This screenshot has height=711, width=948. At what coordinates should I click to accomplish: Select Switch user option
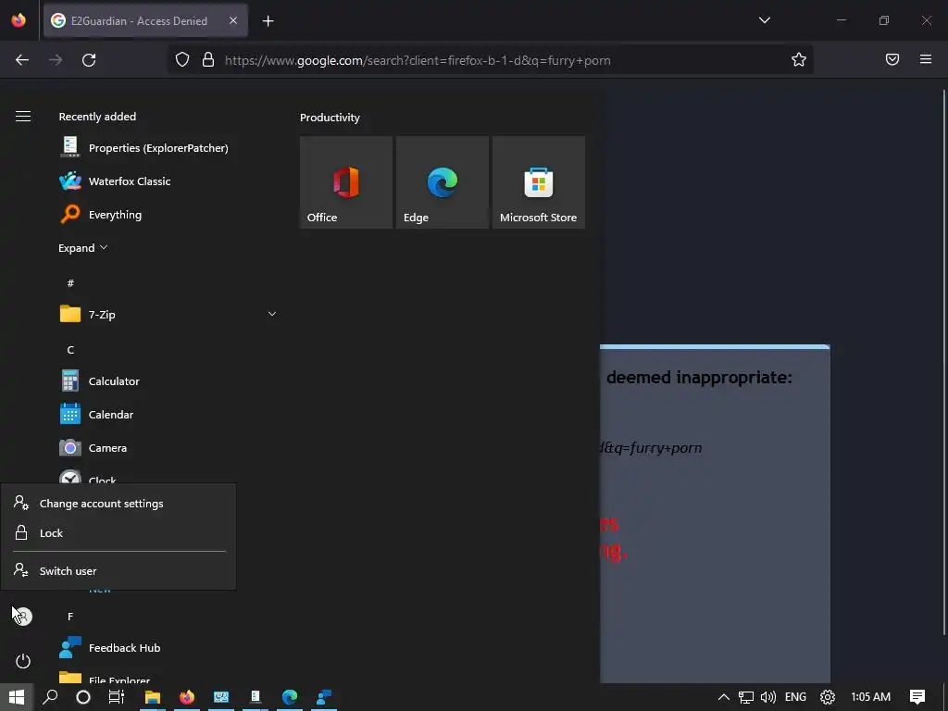tap(118, 570)
